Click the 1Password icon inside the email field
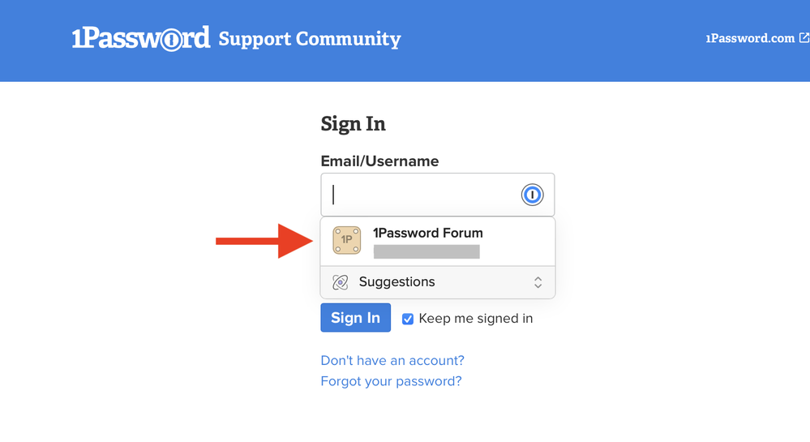This screenshot has height=442, width=810. point(532,195)
